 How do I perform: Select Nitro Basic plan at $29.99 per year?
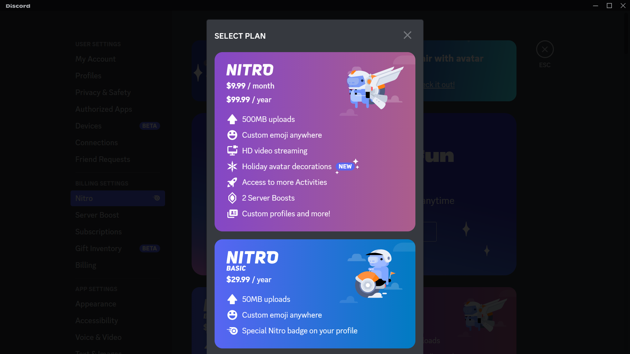point(315,294)
